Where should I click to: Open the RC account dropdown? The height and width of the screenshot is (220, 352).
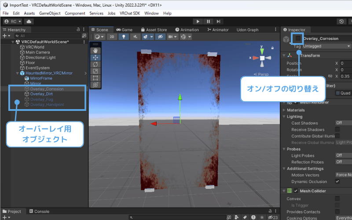[13, 22]
